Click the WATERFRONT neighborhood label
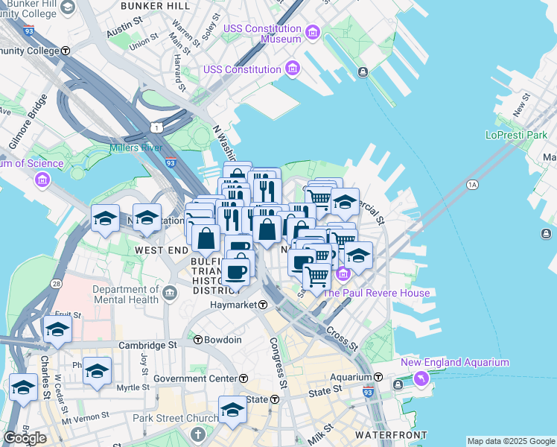 click(x=391, y=435)
